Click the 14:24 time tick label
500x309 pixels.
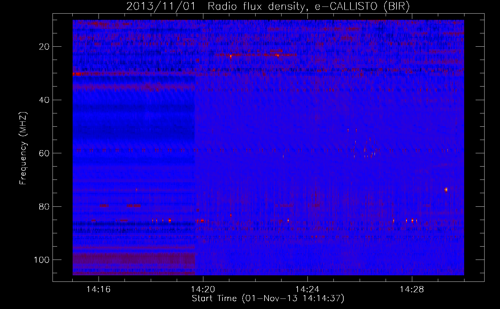click(307, 290)
